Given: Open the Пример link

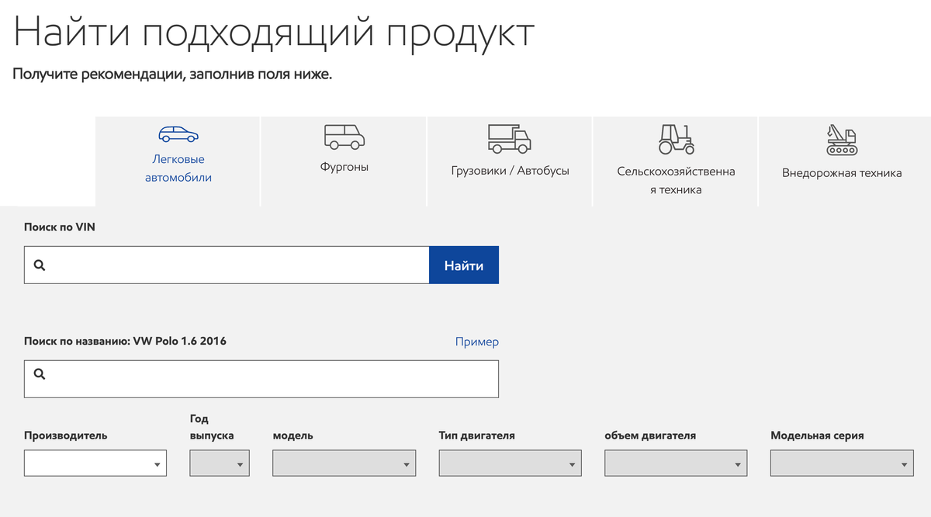Looking at the screenshot, I should click(x=476, y=342).
